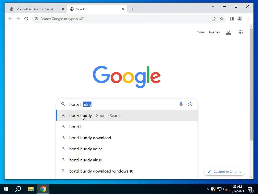This screenshot has height=194, width=258.
Task: Open Gmail link
Action: point(201,32)
